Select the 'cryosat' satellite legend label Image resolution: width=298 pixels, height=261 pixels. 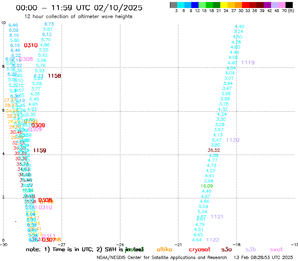[x=200, y=249]
